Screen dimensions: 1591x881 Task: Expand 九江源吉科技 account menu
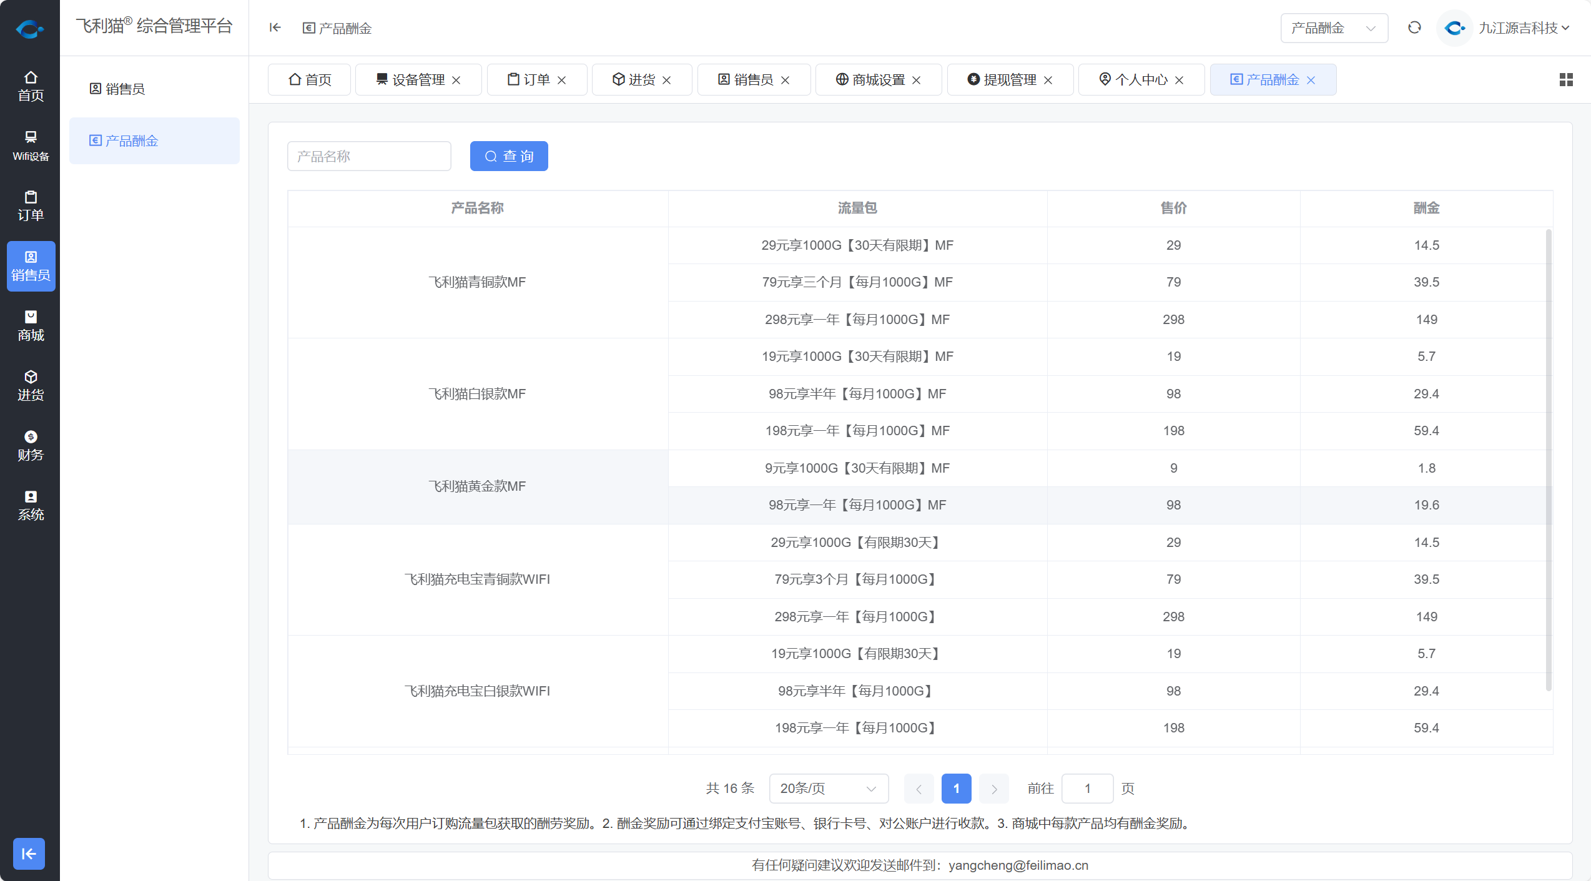pos(1524,28)
